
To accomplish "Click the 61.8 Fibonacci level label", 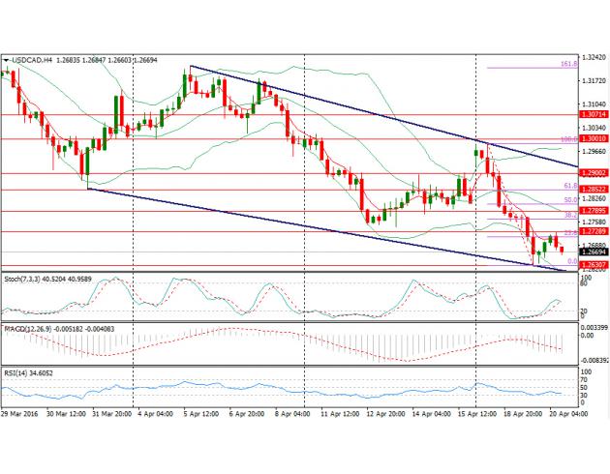I will (x=570, y=185).
